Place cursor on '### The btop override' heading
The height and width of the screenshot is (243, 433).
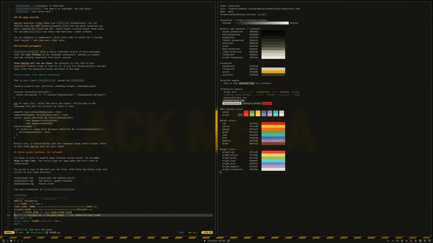26,17
